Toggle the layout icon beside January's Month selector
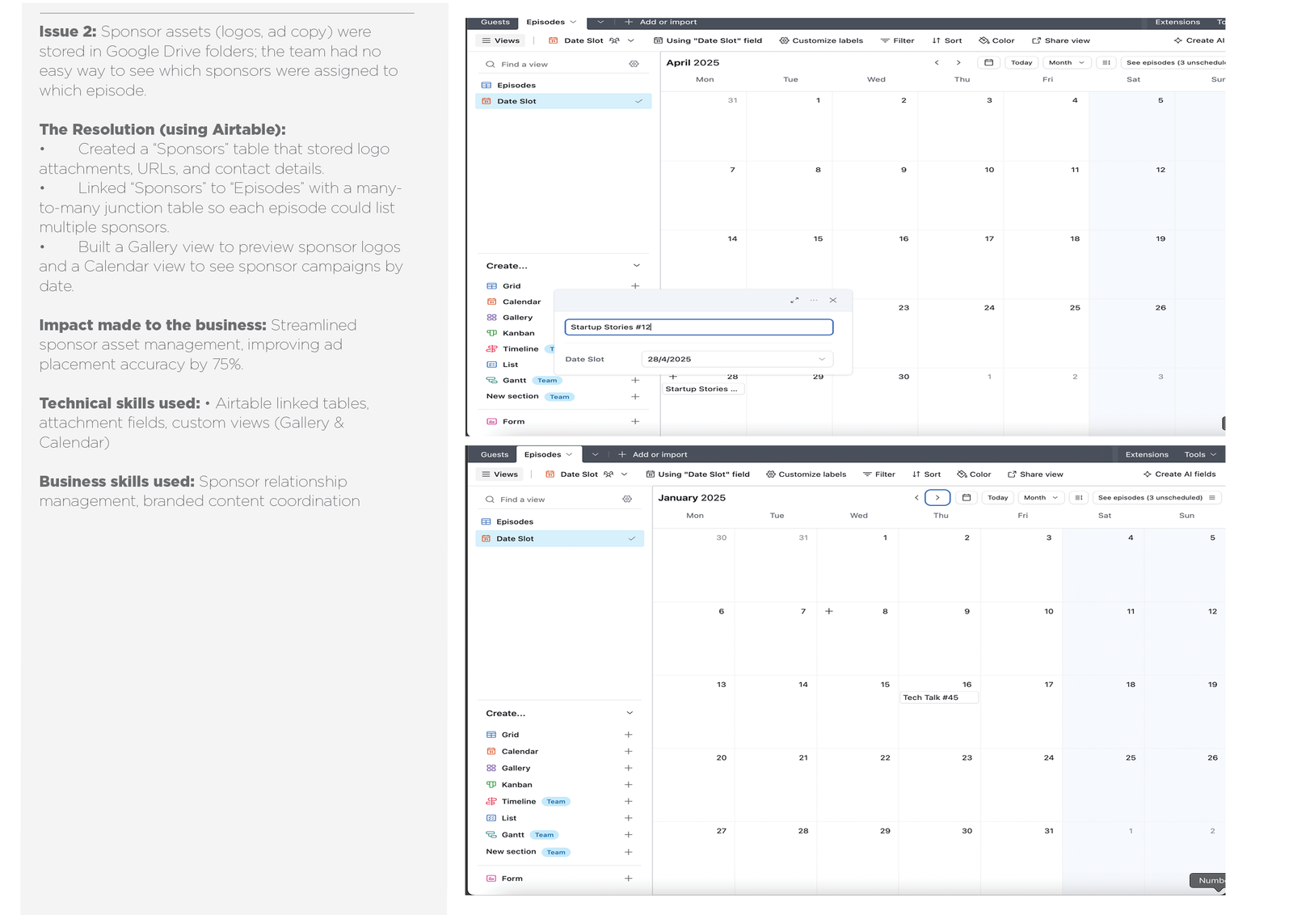Screen dimensions: 1293x915 click(x=1079, y=498)
